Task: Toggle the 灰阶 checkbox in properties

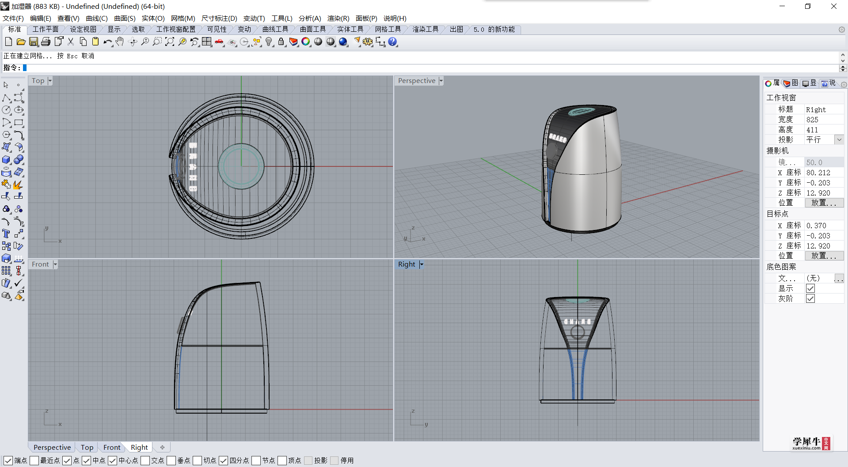Action: click(x=810, y=298)
